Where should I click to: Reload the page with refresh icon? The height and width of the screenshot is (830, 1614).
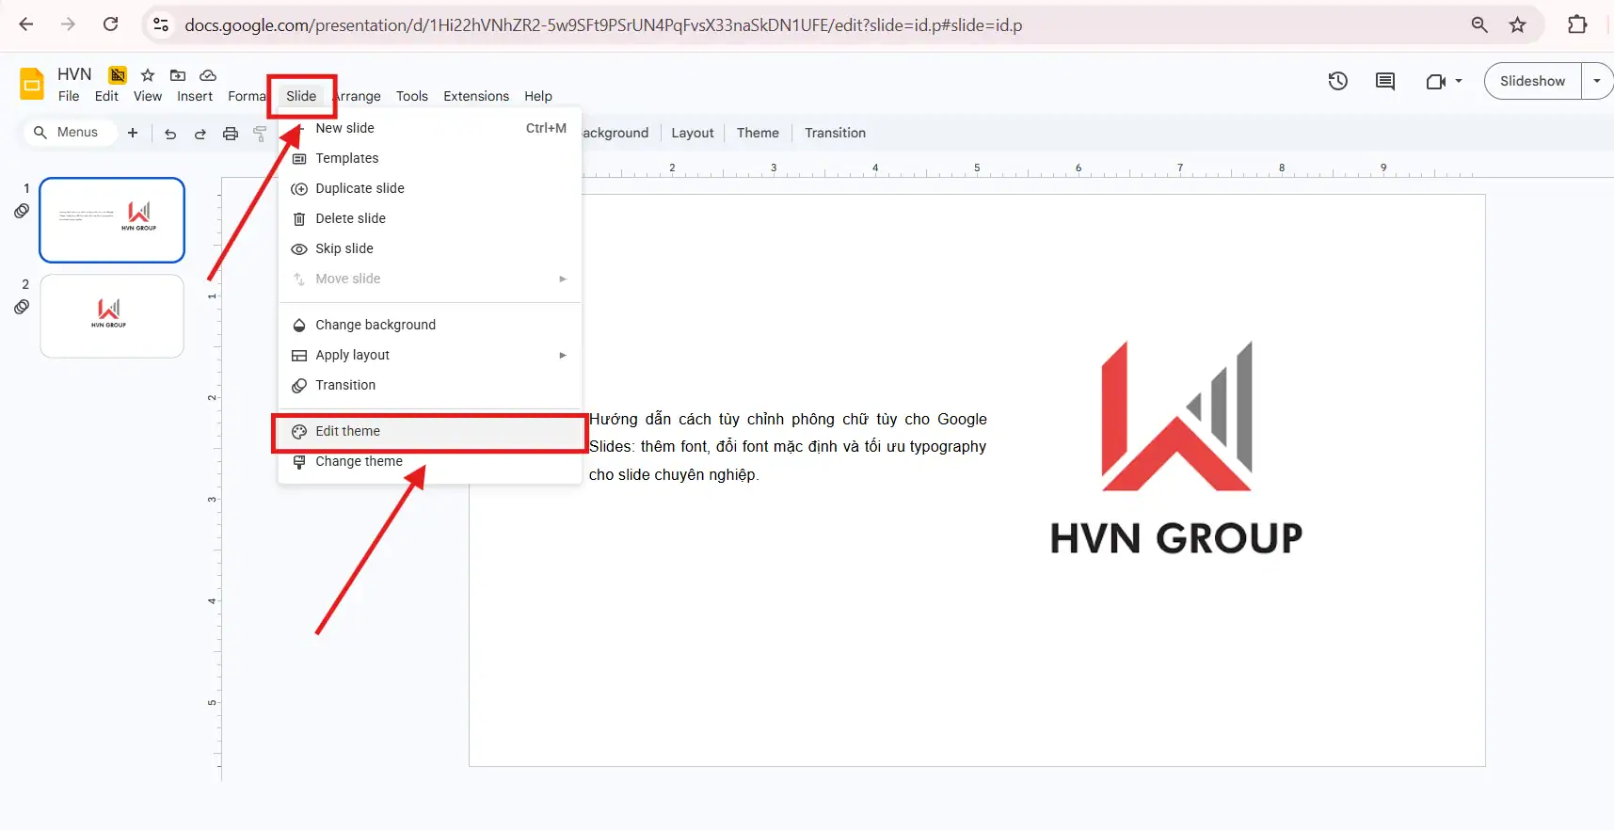pos(110,24)
